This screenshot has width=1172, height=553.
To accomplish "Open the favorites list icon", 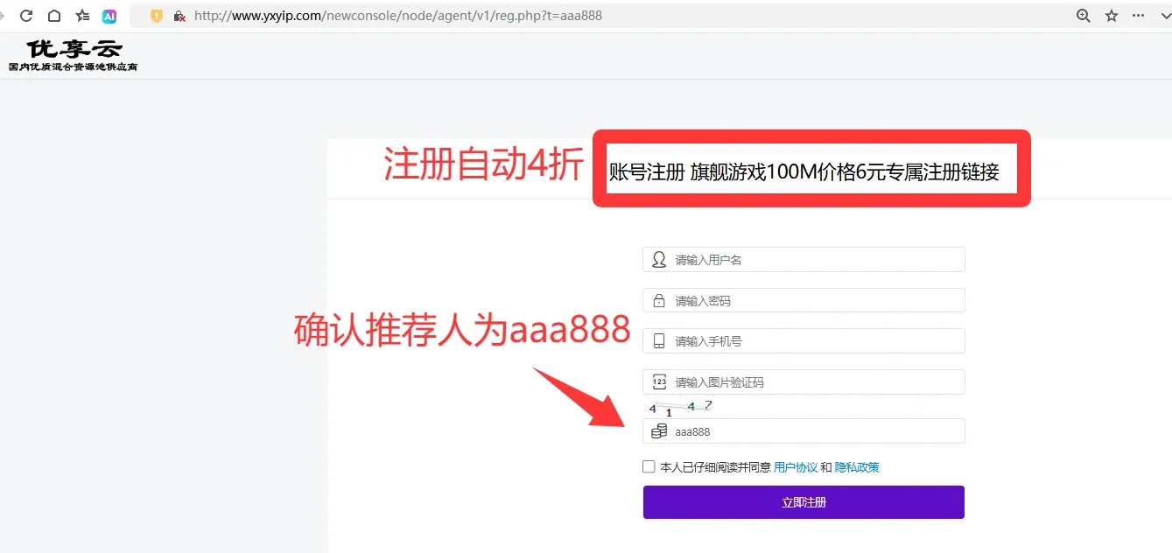I will pyautogui.click(x=82, y=16).
